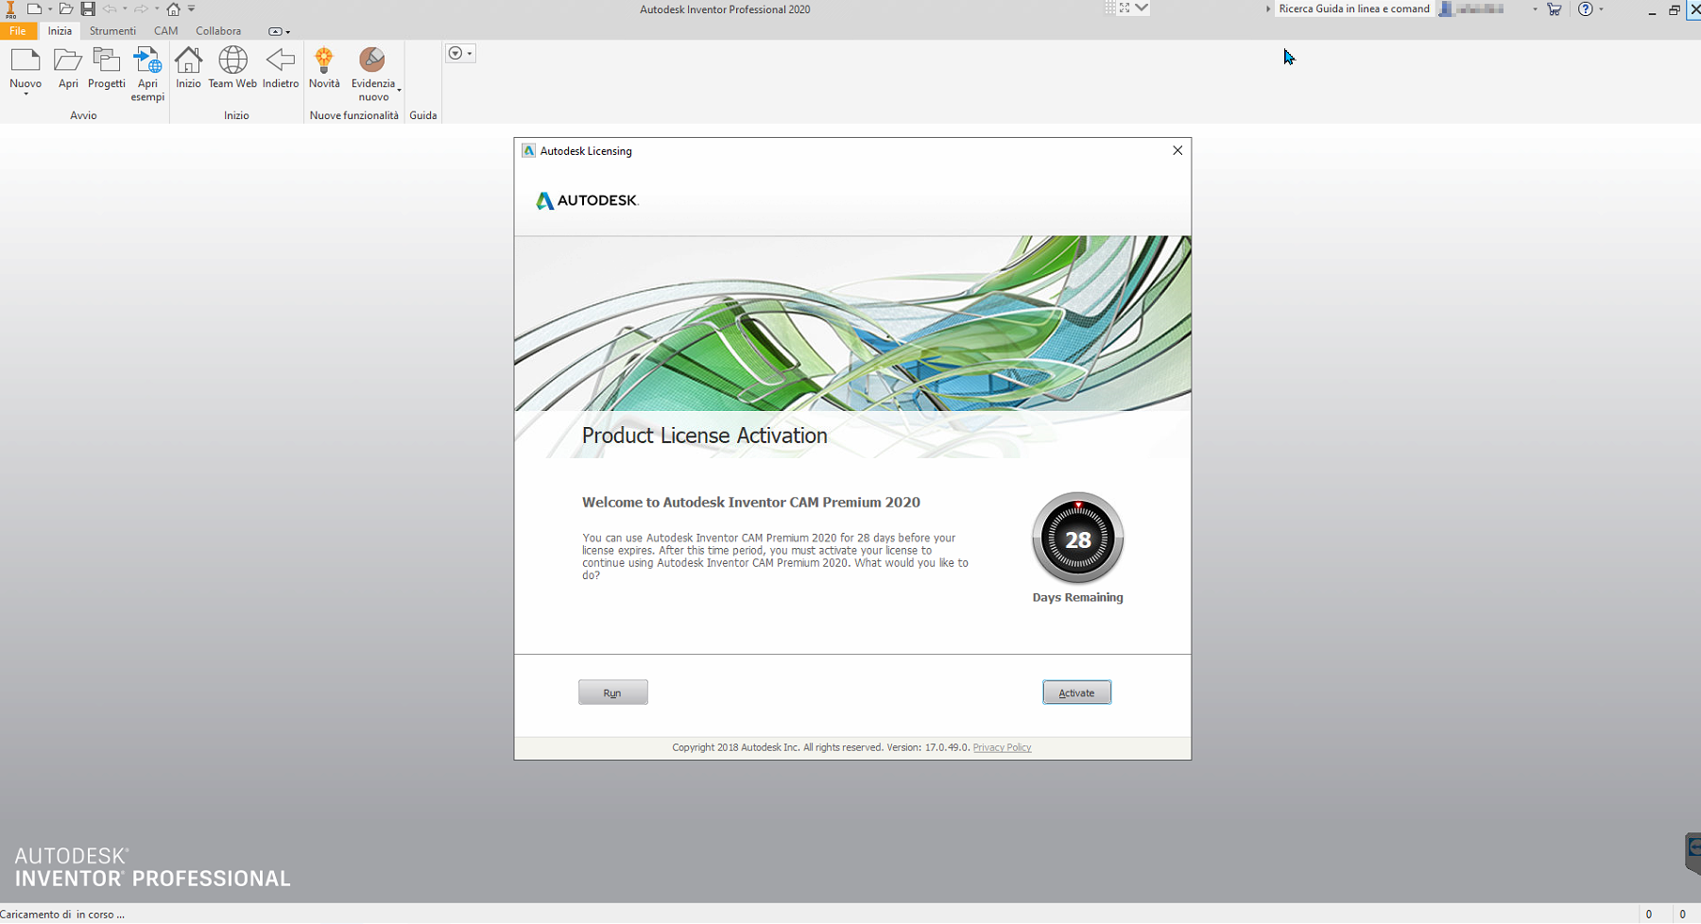Open the Autodesk store cart
The image size is (1701, 924).
[x=1554, y=9]
